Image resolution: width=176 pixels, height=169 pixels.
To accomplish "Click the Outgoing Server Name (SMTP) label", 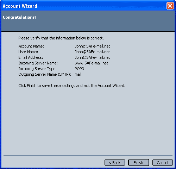I will coord(45,74).
